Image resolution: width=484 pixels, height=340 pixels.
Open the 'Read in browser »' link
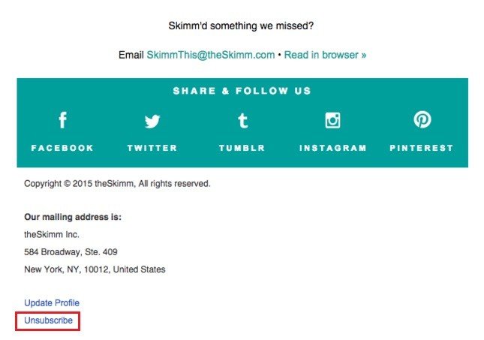(325, 55)
